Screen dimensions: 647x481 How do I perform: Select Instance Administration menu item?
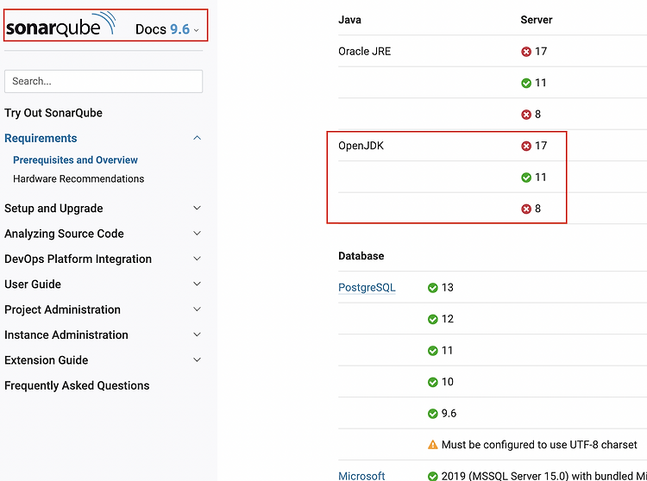point(66,334)
